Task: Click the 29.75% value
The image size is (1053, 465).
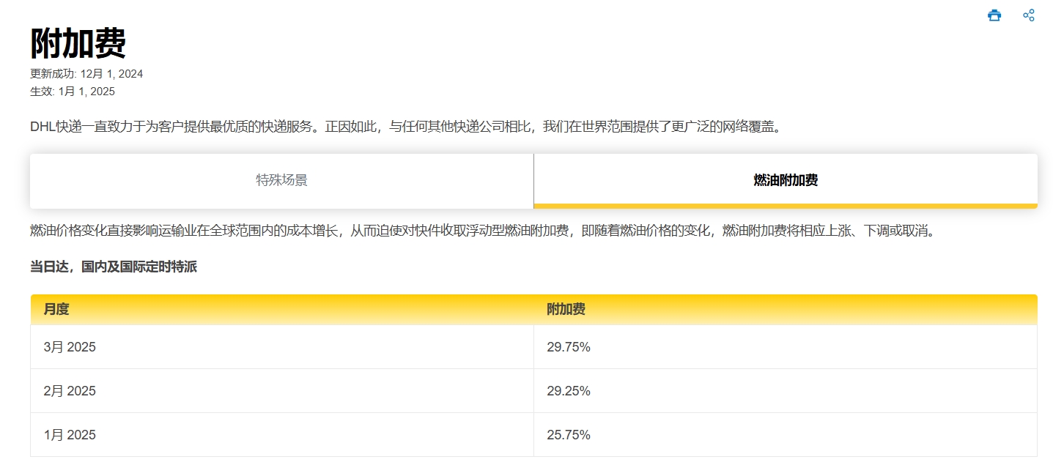Action: coord(569,347)
